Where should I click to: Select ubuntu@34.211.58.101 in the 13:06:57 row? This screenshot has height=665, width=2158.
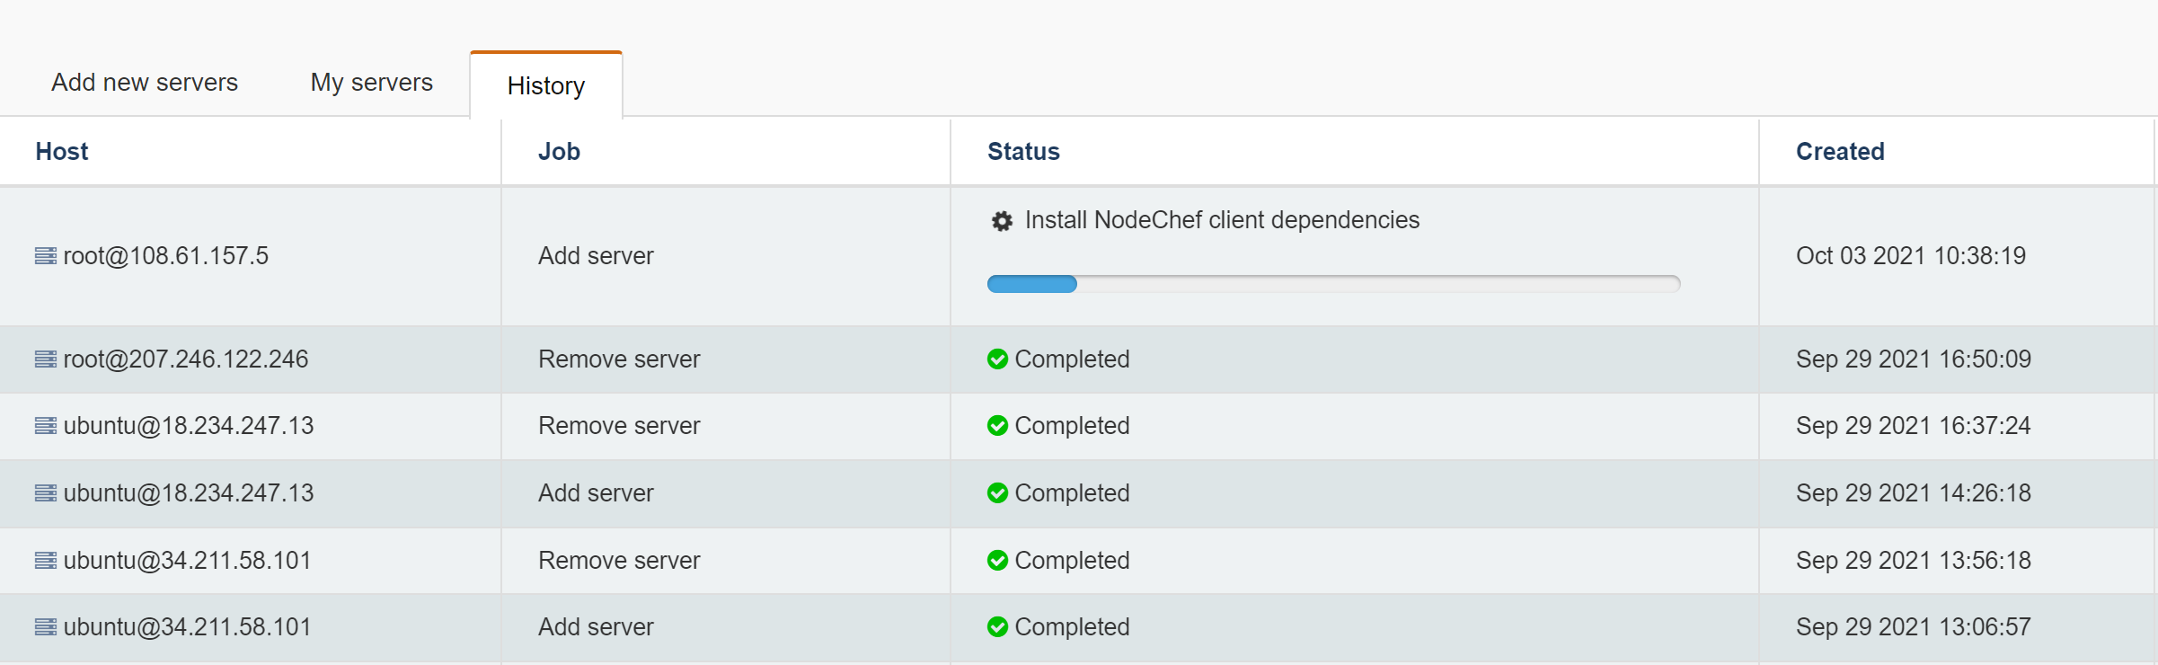187,627
